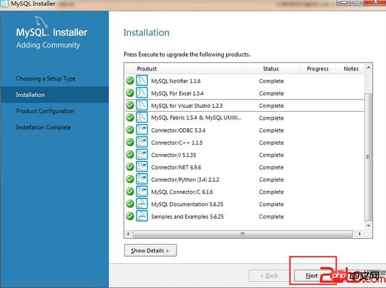Click green checkmark beside Connector/ODBC
The height and width of the screenshot is (288, 386).
point(130,130)
